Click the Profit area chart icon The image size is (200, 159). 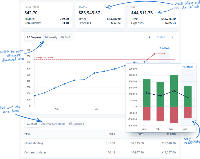pos(63,37)
